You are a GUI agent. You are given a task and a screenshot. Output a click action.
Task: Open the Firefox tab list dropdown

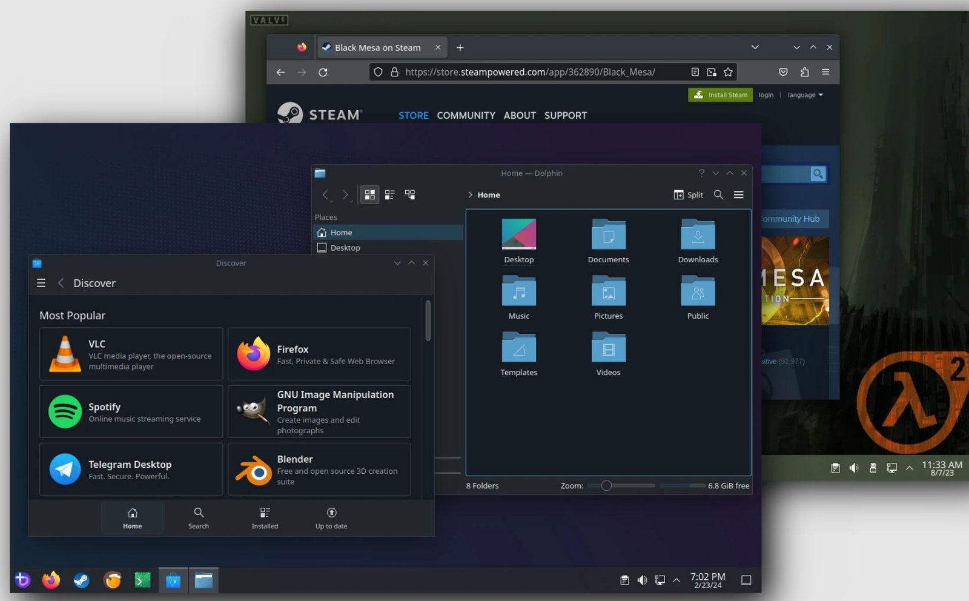click(755, 47)
